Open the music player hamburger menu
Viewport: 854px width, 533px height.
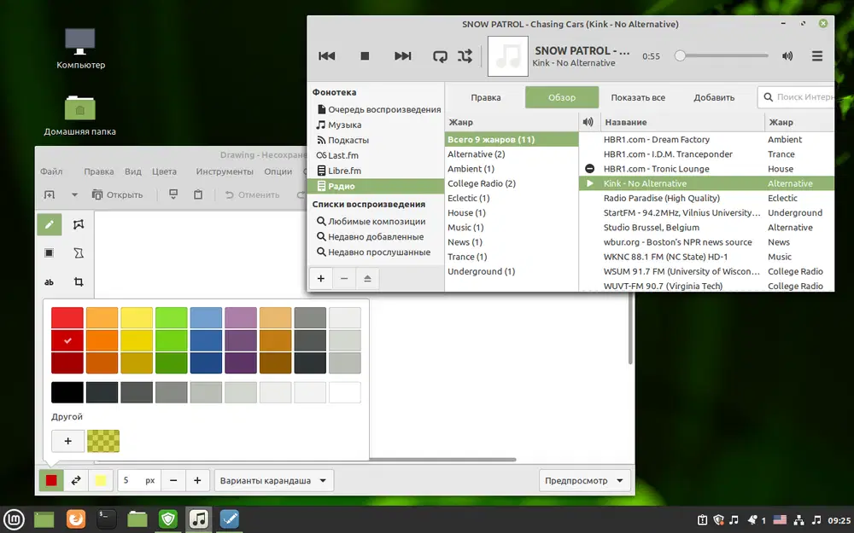(816, 56)
